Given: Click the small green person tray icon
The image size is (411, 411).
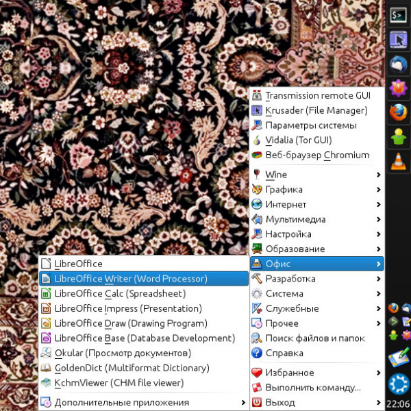Looking at the screenshot, I should point(393,335).
